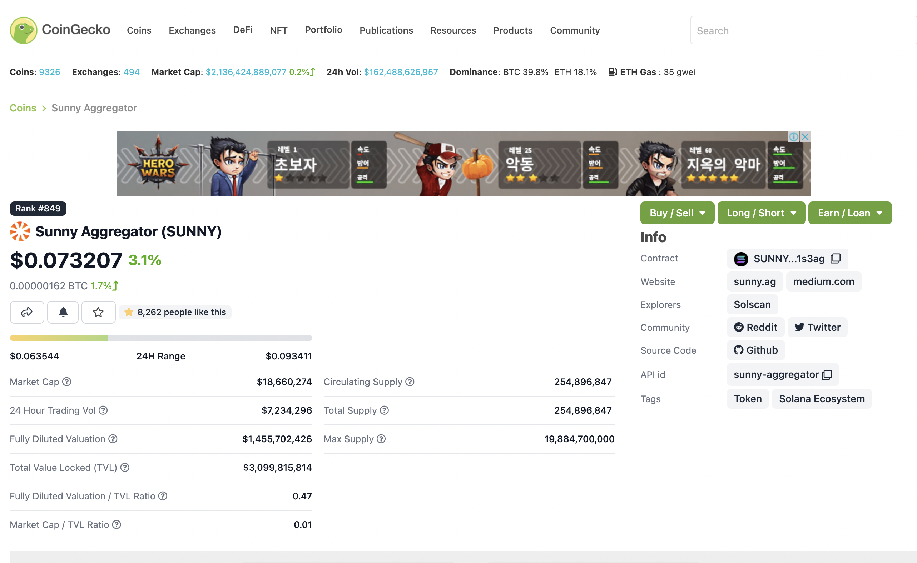The width and height of the screenshot is (917, 563).
Task: Click the price alert bell icon
Action: pyautogui.click(x=63, y=312)
